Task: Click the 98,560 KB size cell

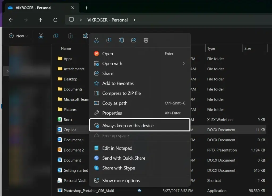Action: click(257, 191)
